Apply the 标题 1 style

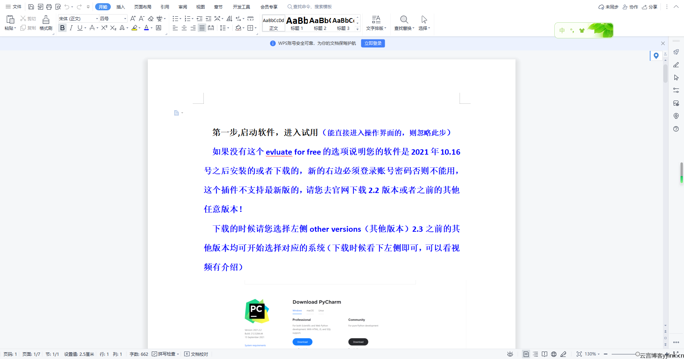click(x=296, y=23)
